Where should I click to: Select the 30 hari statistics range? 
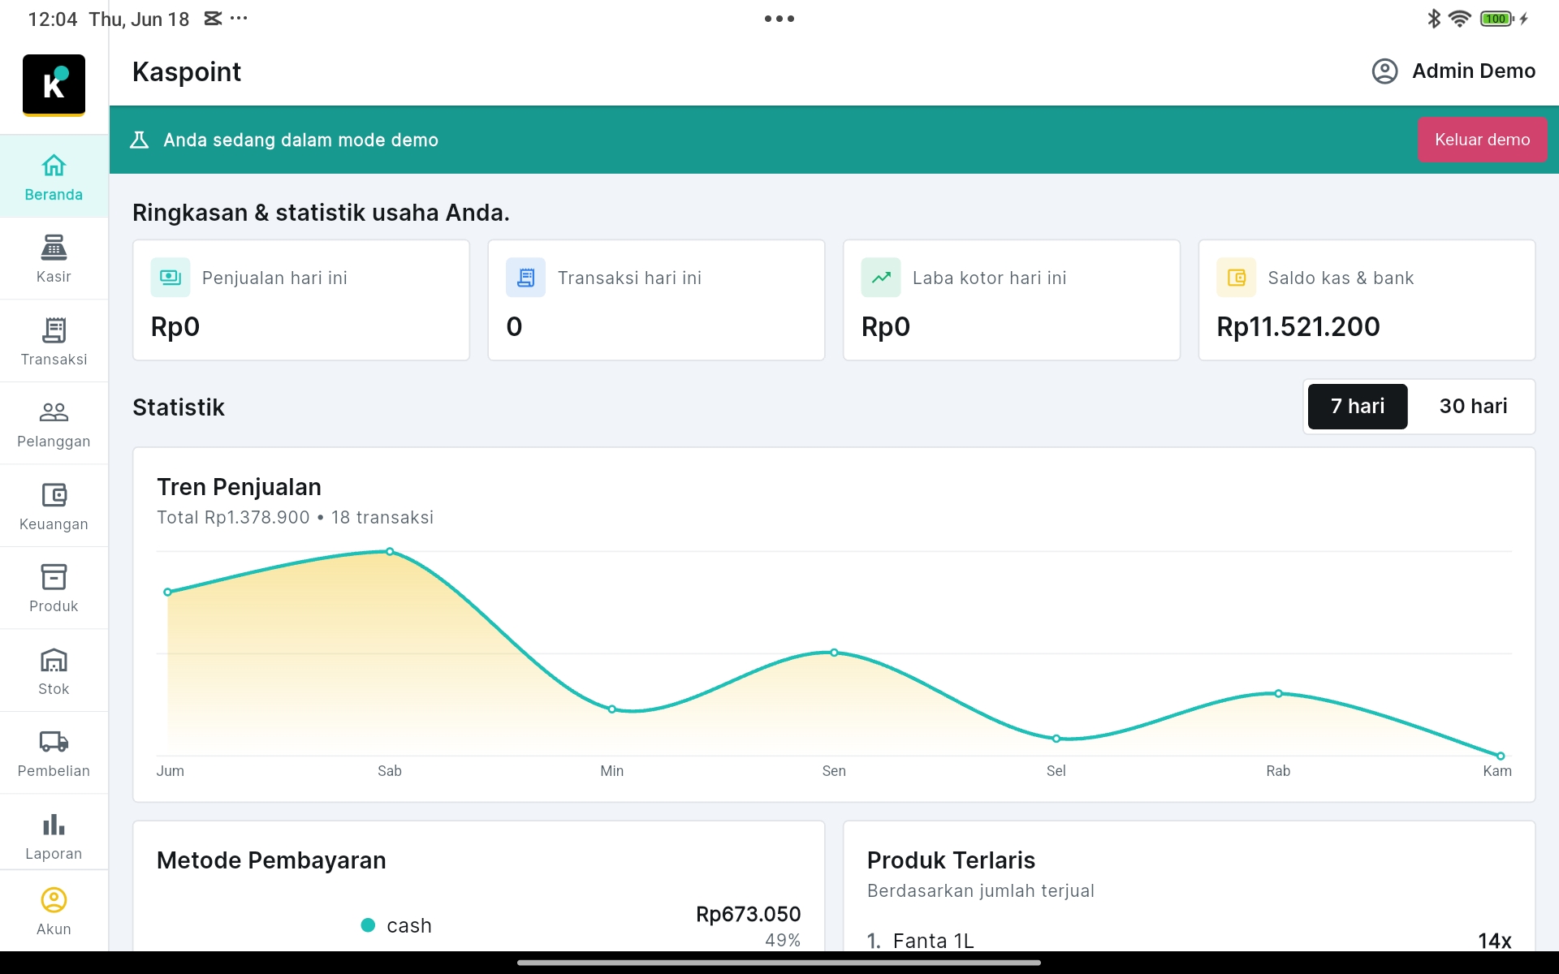pyautogui.click(x=1473, y=407)
